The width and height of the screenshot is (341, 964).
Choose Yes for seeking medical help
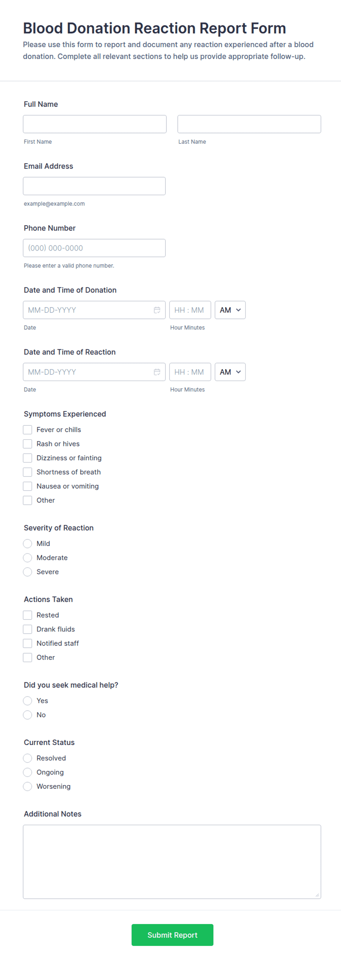tap(27, 701)
